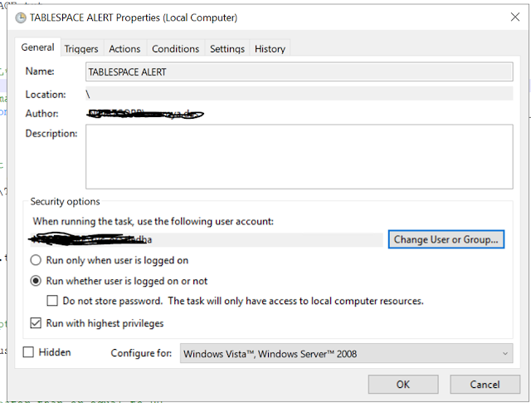Select Run only when user is logged on
Image resolution: width=531 pixels, height=403 pixels.
37,260
